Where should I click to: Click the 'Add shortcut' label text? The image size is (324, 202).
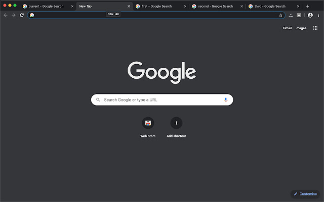pos(176,136)
